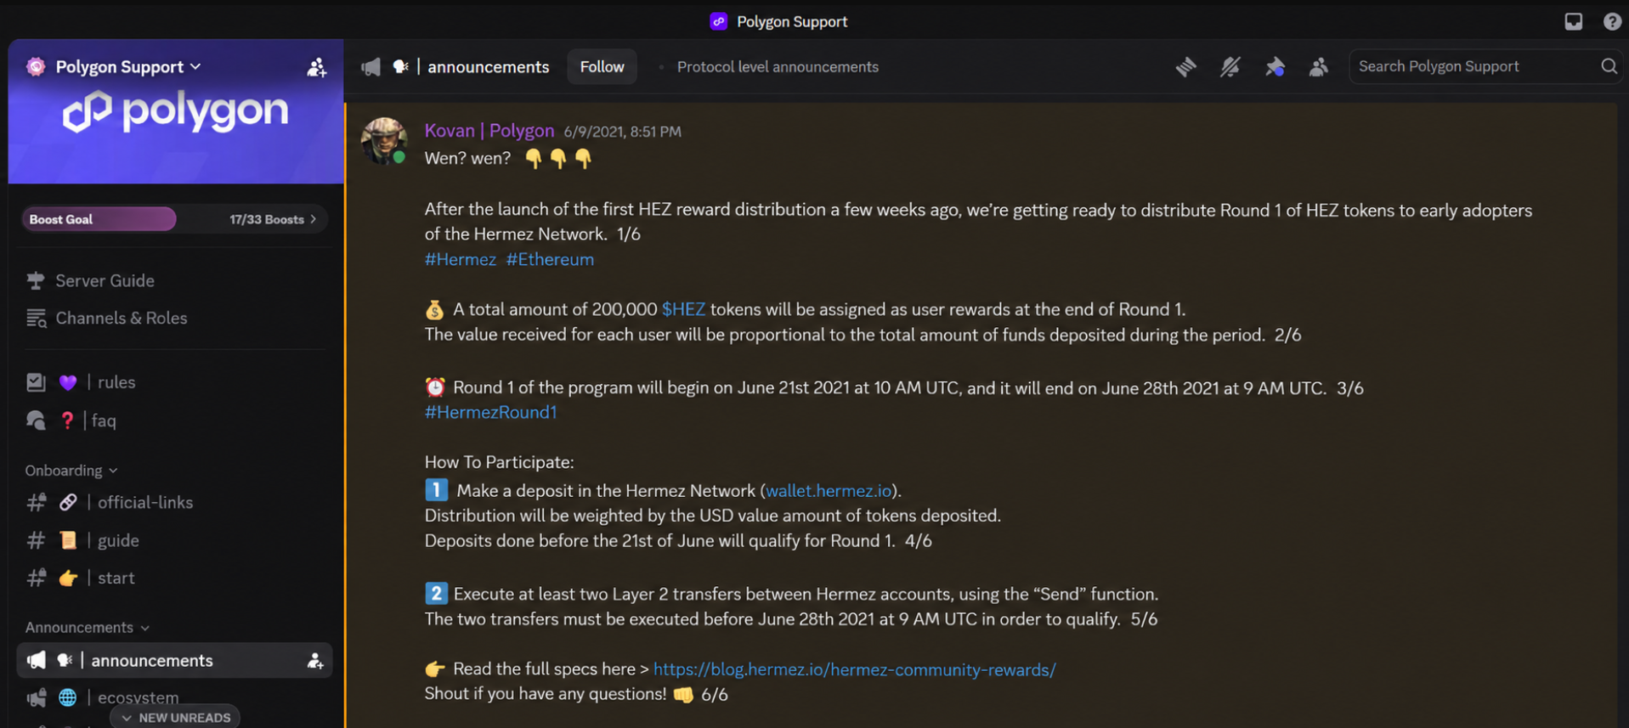Image resolution: width=1629 pixels, height=728 pixels.
Task: Open Polygon Support server dropdown menu
Action: [127, 66]
